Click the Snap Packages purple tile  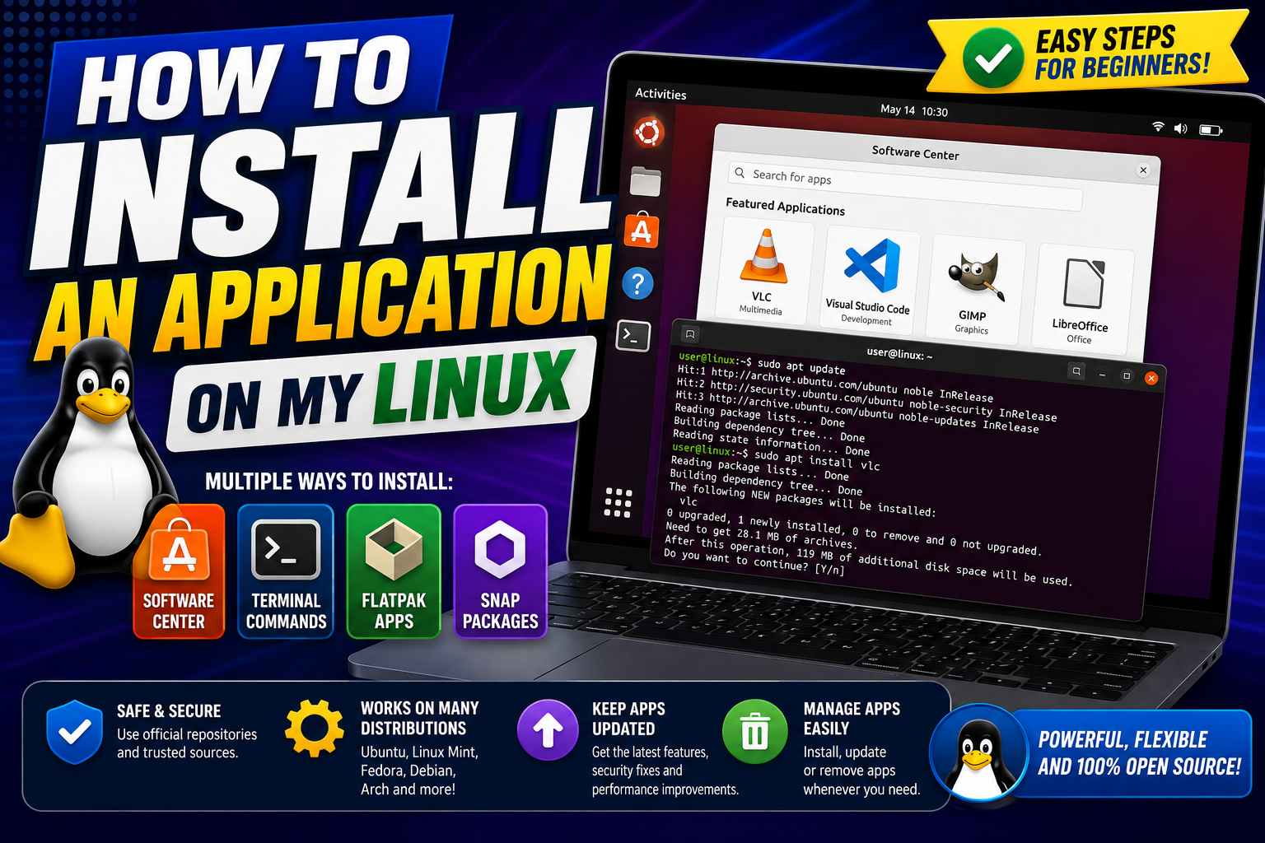500,571
